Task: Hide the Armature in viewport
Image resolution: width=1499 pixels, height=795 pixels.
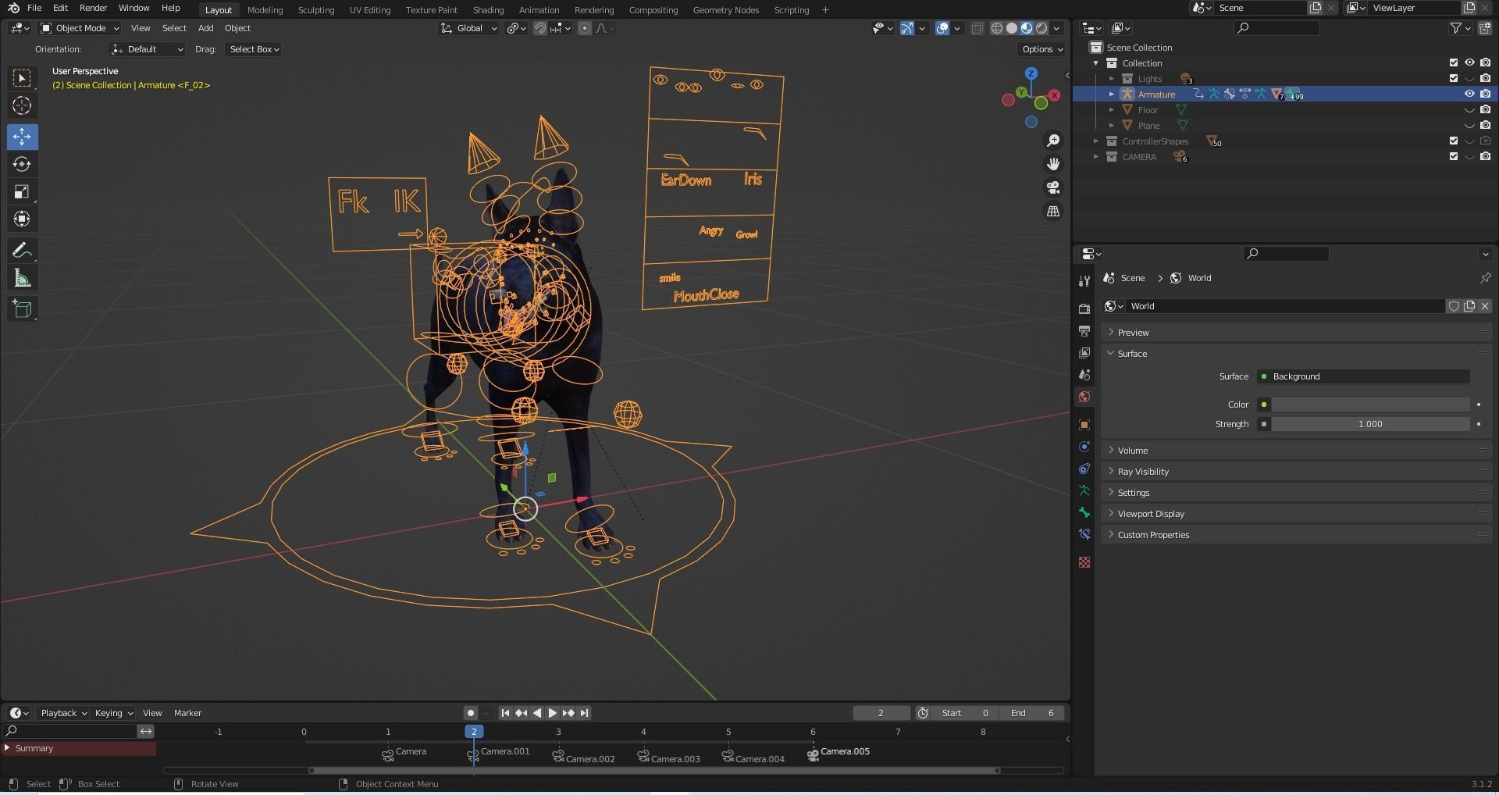Action: (1469, 94)
